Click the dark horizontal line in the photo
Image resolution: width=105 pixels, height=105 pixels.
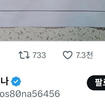coord(52,11)
